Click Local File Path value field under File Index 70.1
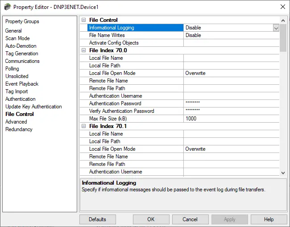 (232, 141)
